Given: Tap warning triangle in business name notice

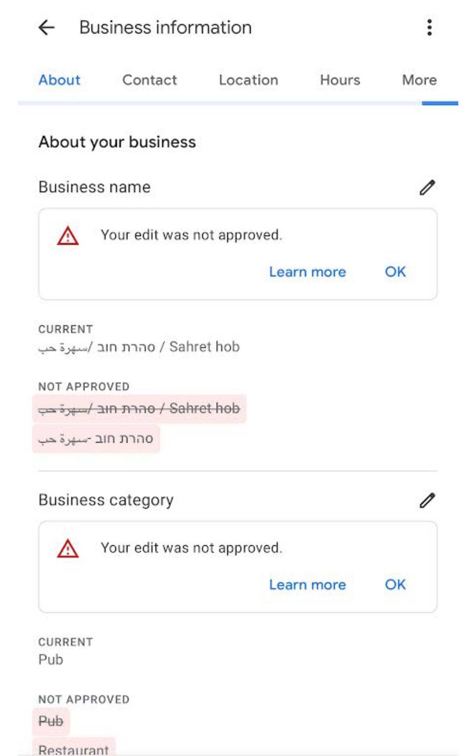Looking at the screenshot, I should point(68,236).
